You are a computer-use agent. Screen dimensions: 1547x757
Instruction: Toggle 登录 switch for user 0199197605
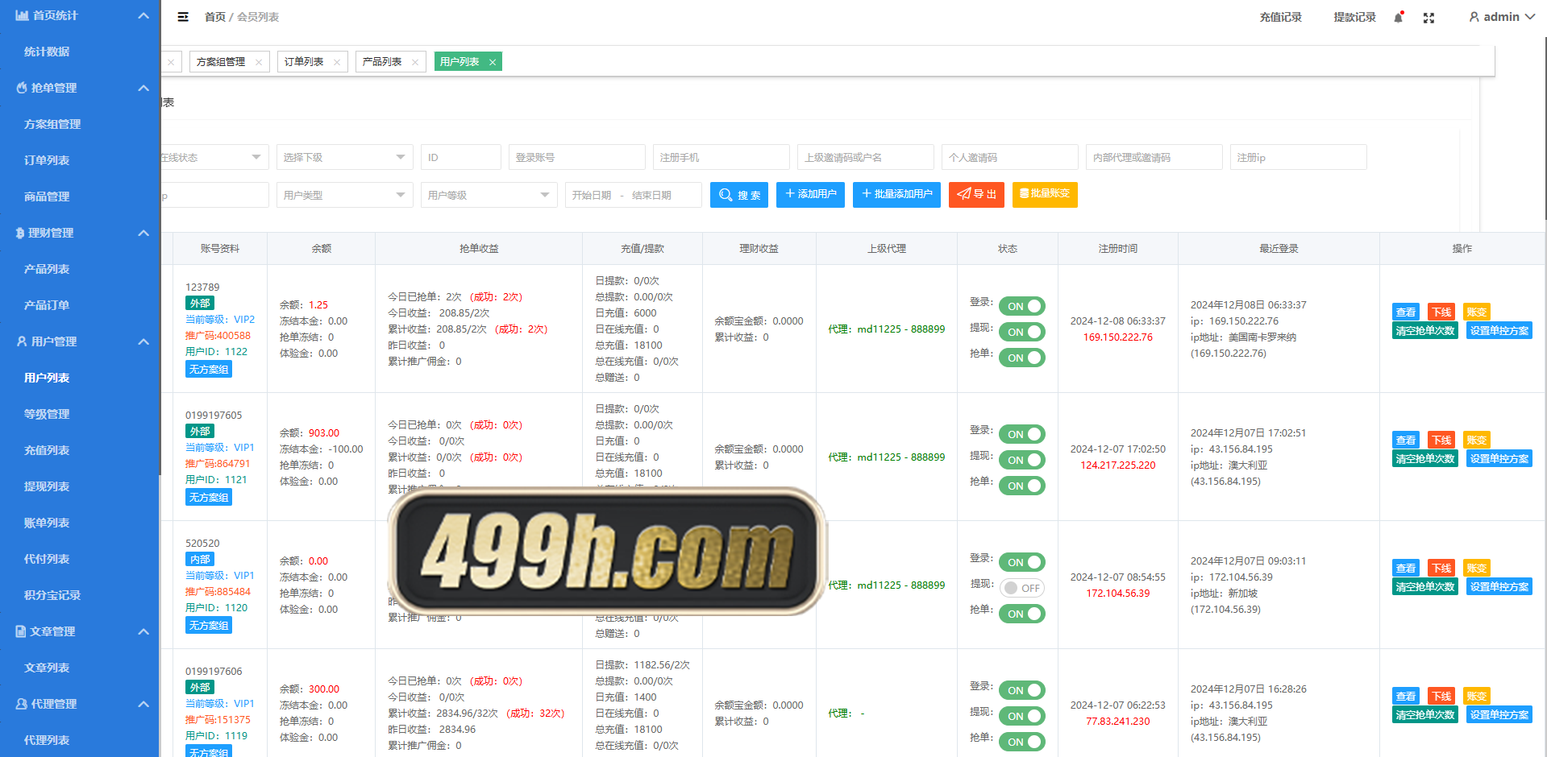coord(1022,434)
